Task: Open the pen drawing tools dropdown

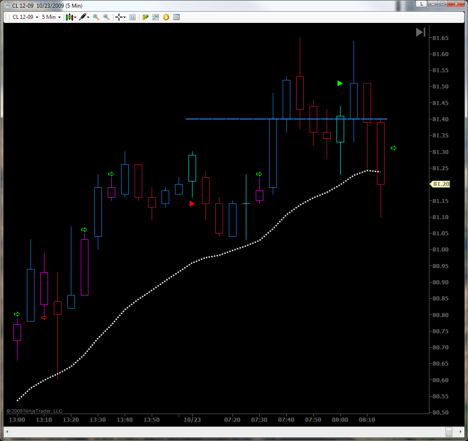Action: (84, 17)
